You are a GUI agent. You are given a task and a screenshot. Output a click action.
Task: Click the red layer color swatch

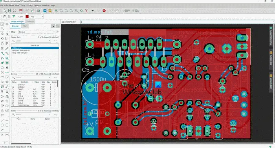(27, 16)
